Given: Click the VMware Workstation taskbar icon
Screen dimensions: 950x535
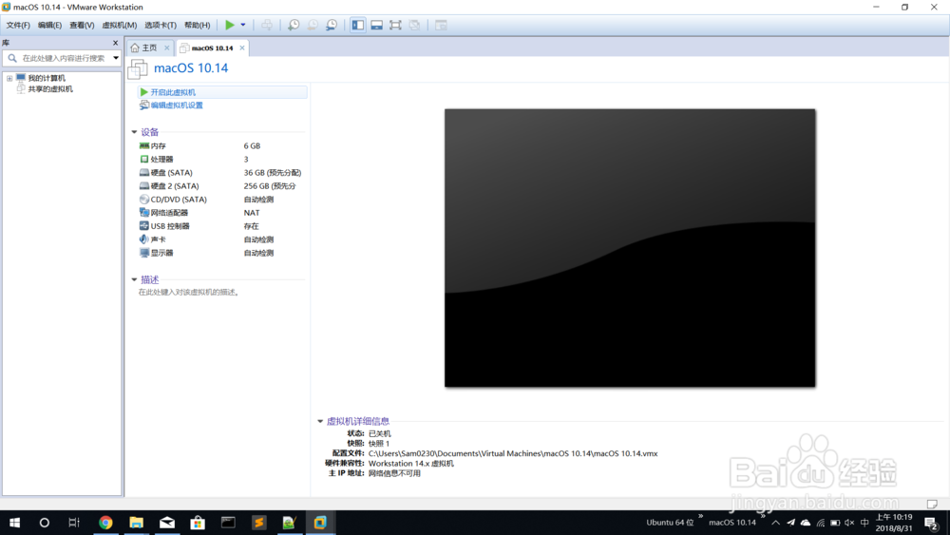Looking at the screenshot, I should point(320,523).
